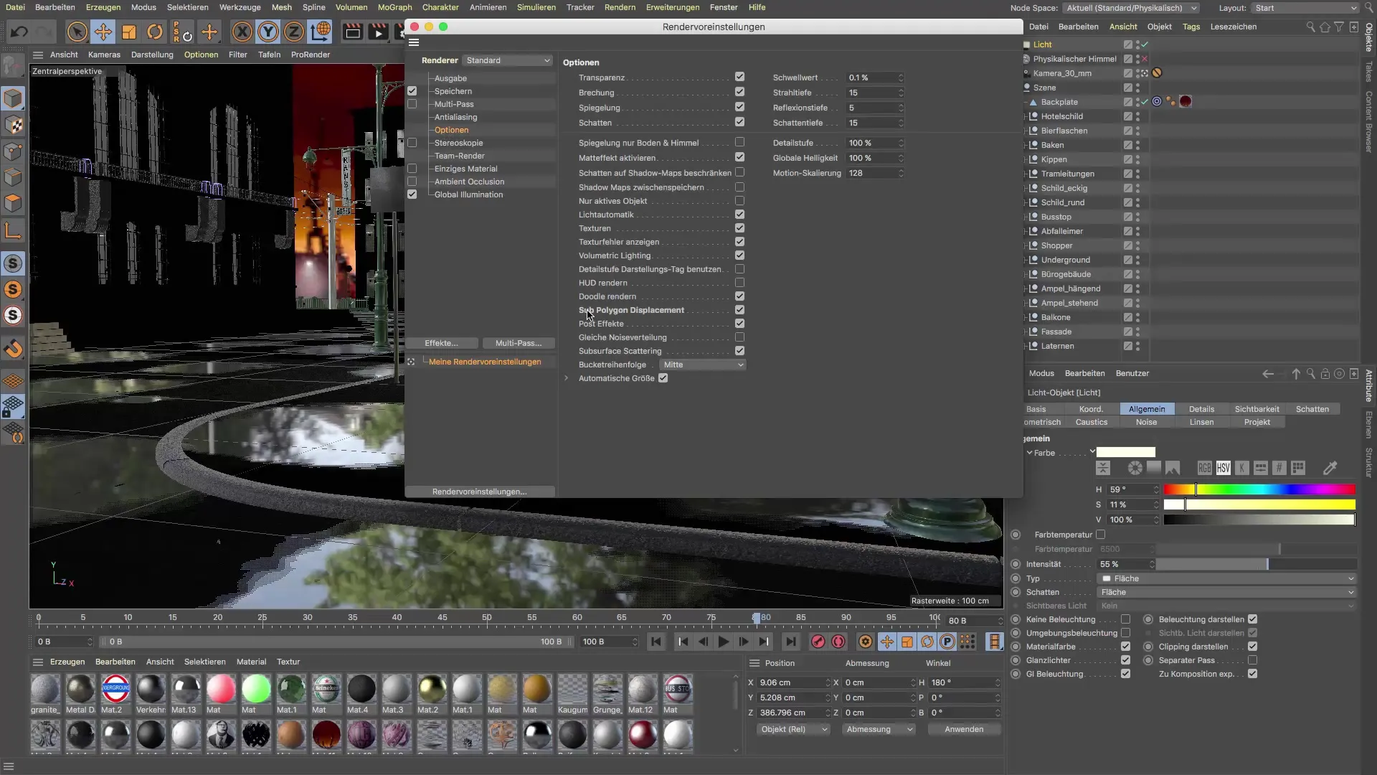Image resolution: width=1377 pixels, height=775 pixels.
Task: Switch to the Details tab
Action: pos(1201,409)
